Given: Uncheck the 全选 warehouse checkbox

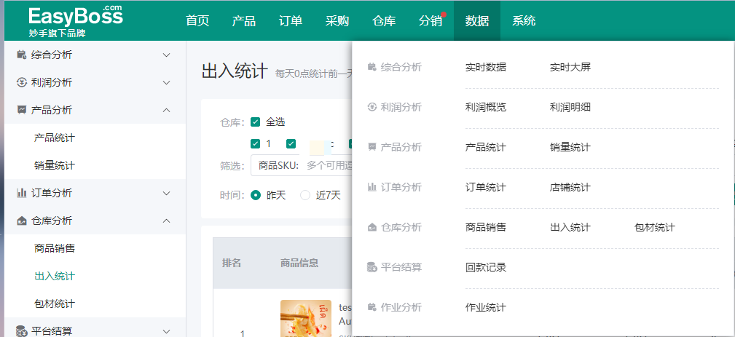Looking at the screenshot, I should pos(255,122).
